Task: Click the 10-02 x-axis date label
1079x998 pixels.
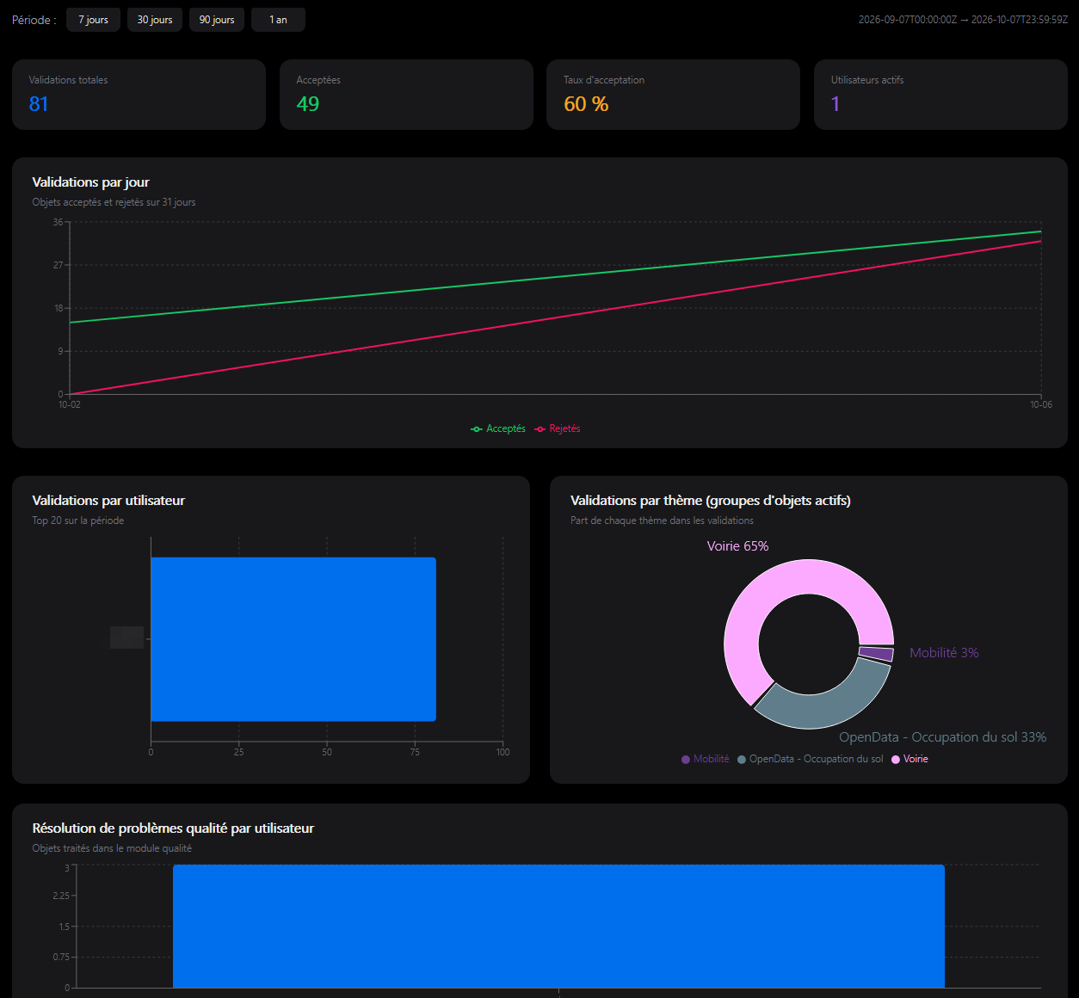Action: [x=70, y=404]
